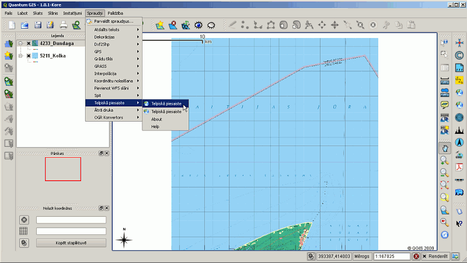Click the New Vector Layer star icon

[x=160, y=25]
